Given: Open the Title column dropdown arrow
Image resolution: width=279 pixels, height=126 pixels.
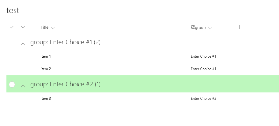Looking at the screenshot, I should tap(53, 28).
